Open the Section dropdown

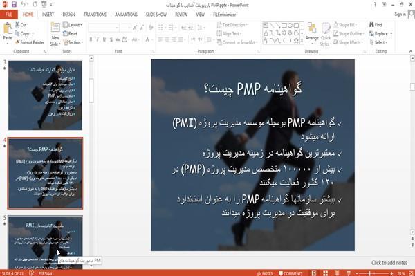click(73, 42)
